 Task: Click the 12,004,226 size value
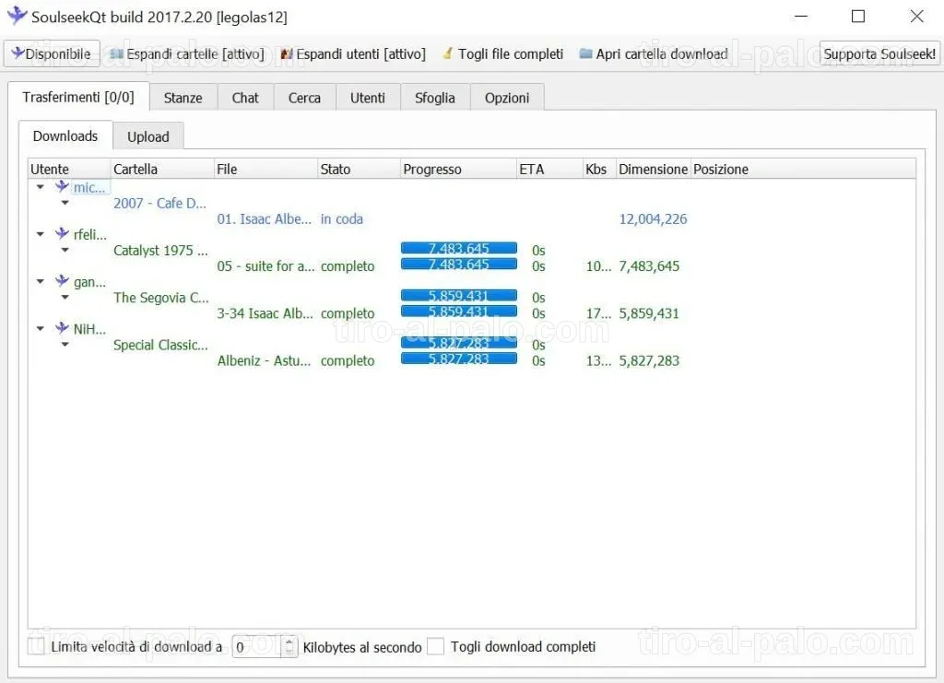click(x=653, y=219)
